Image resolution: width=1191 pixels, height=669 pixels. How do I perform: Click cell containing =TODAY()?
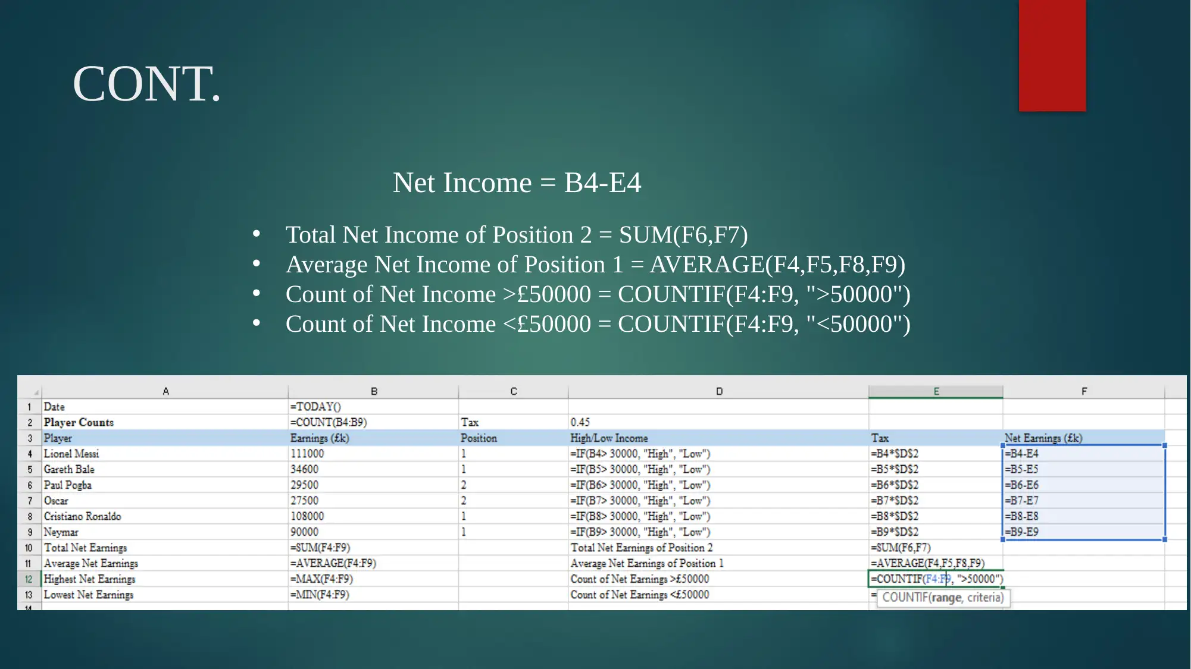[374, 407]
